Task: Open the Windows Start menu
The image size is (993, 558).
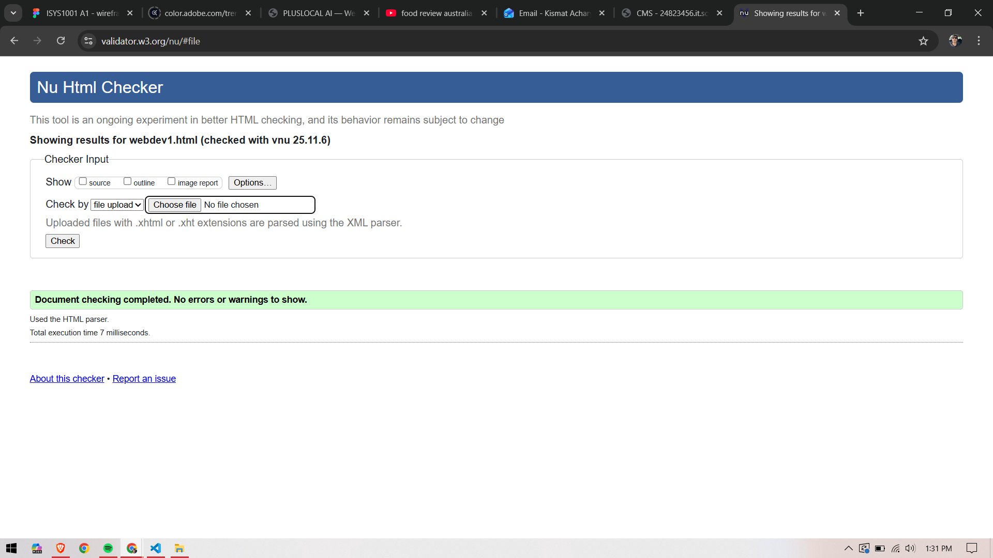Action: [x=11, y=548]
